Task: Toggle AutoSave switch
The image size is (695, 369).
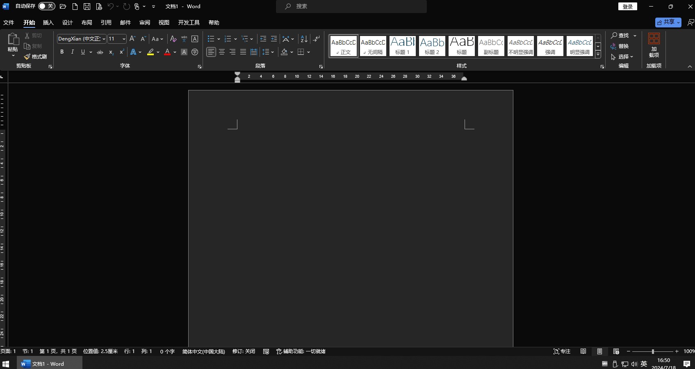Action: (x=47, y=6)
